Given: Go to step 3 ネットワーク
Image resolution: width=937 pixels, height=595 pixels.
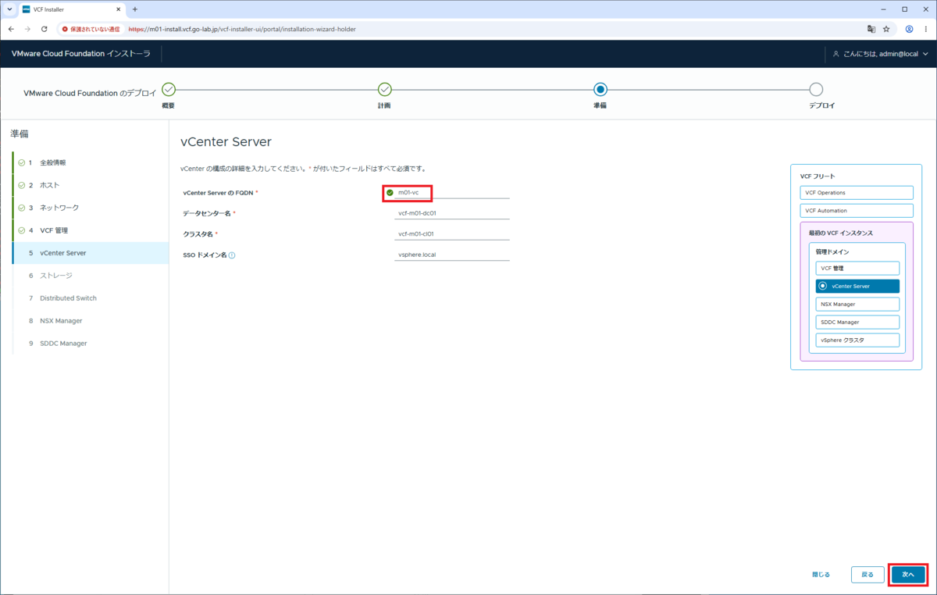Looking at the screenshot, I should coord(90,208).
